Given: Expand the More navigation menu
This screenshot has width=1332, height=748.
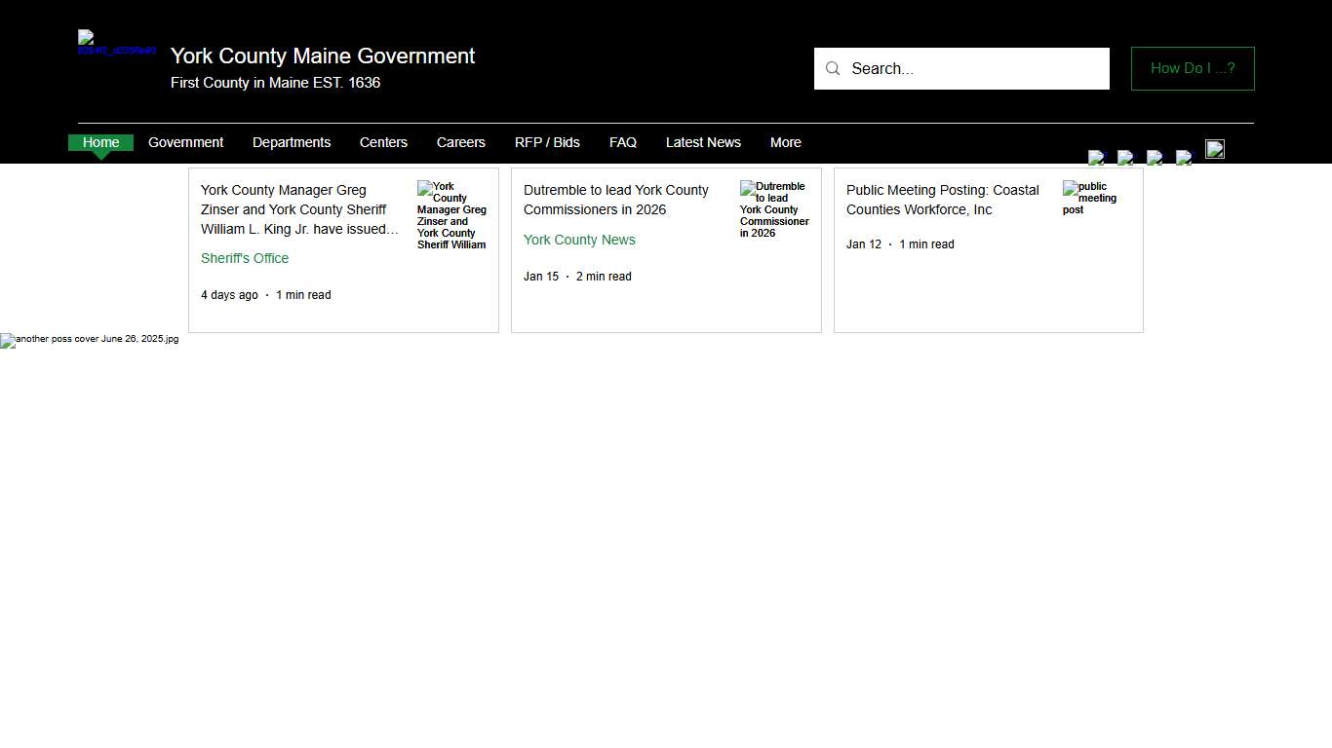Looking at the screenshot, I should 785,142.
